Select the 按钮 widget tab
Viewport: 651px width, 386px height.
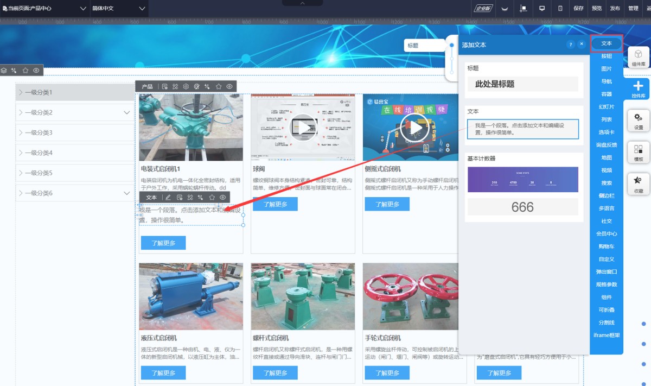tap(607, 56)
